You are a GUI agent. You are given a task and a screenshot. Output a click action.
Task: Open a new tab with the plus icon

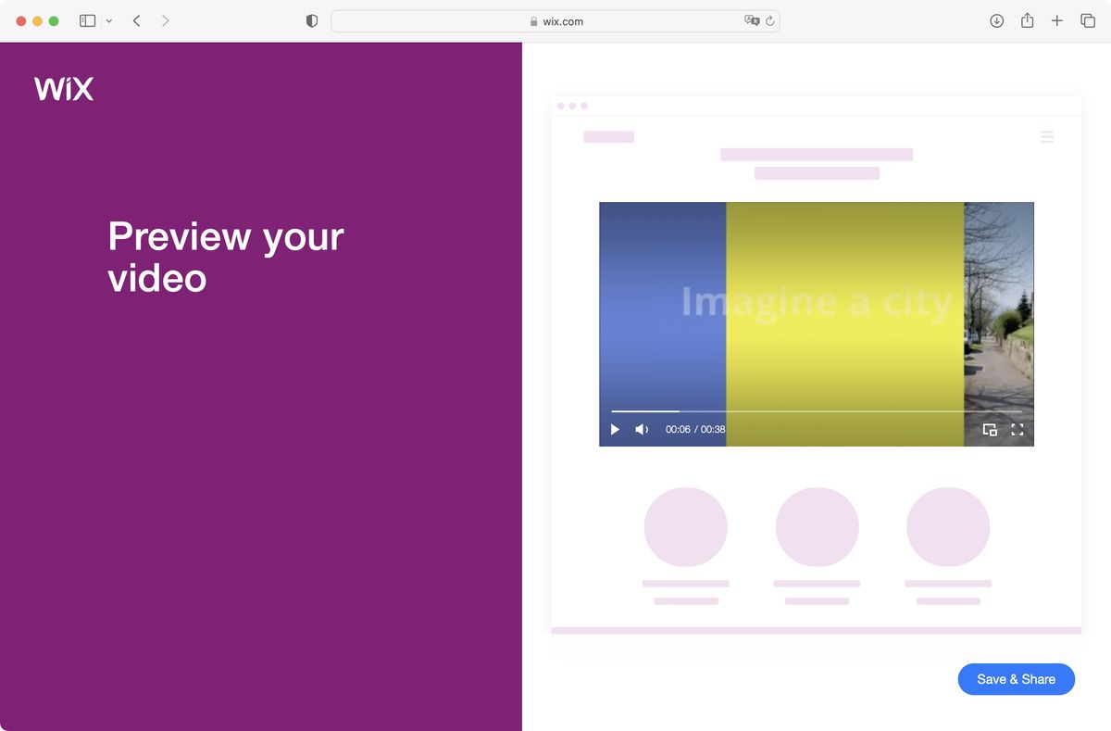point(1056,19)
